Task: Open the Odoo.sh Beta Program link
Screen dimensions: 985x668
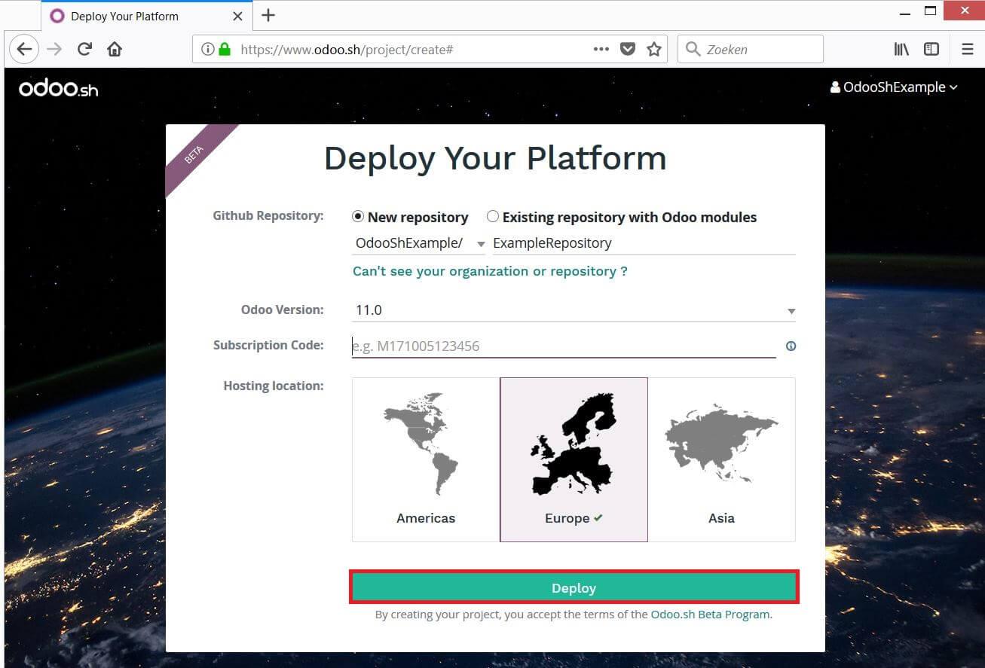Action: point(710,615)
